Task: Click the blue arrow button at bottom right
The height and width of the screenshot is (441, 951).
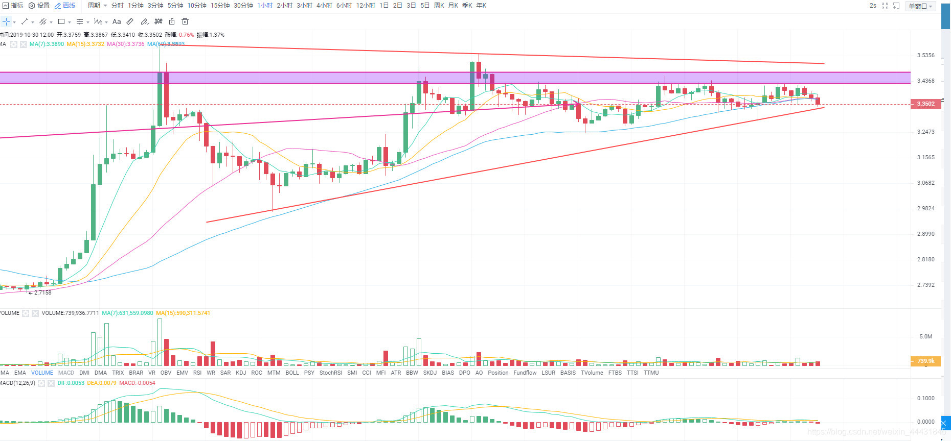Action: [945, 423]
